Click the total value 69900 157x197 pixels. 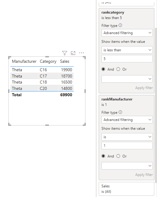click(x=66, y=95)
